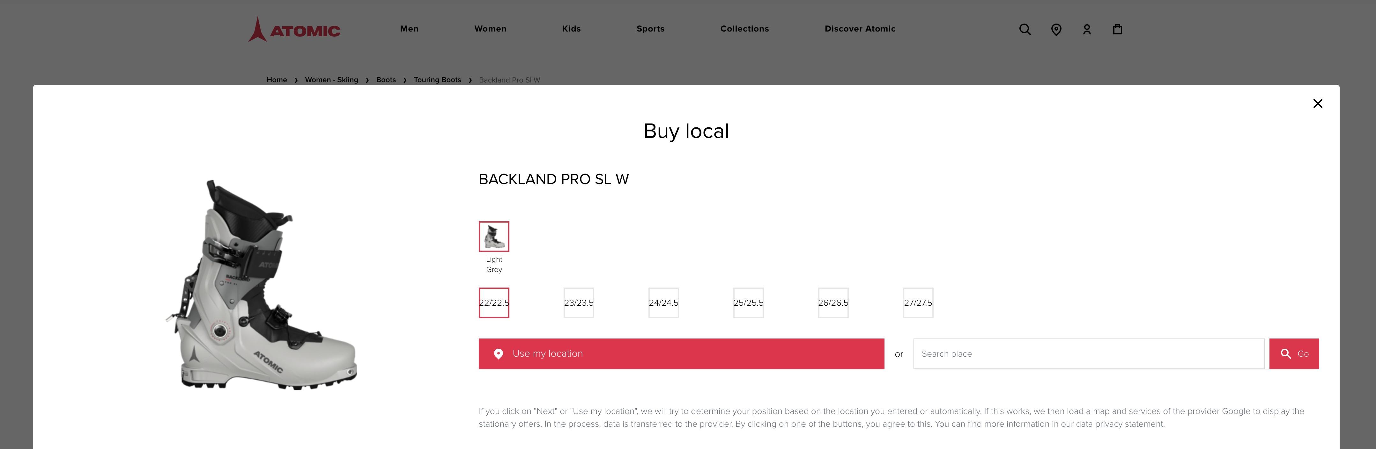This screenshot has width=1376, height=449.
Task: Select size 23/23.5
Action: coord(579,303)
